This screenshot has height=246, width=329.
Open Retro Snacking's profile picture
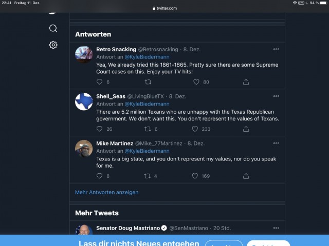84,54
